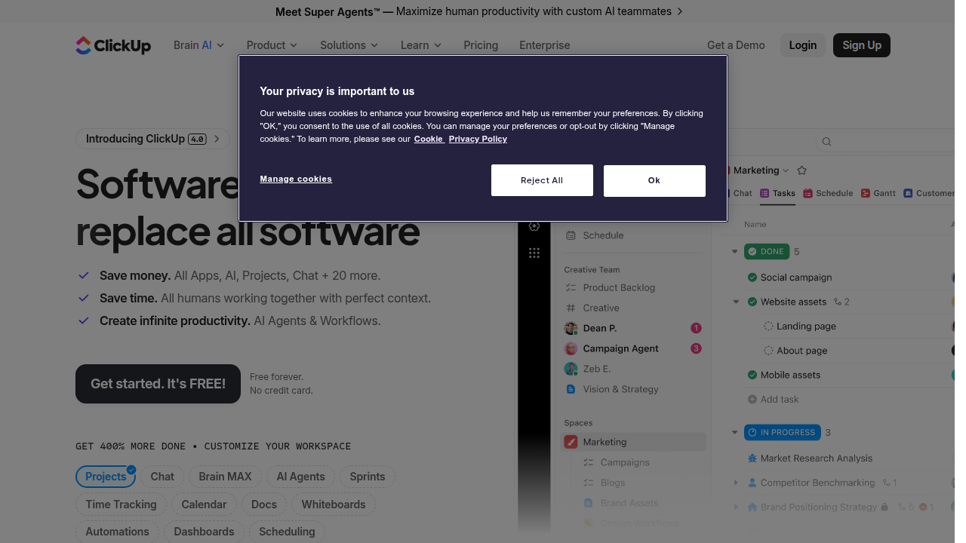The height and width of the screenshot is (543, 966).
Task: Click the search field in app preview
Action: (x=884, y=142)
